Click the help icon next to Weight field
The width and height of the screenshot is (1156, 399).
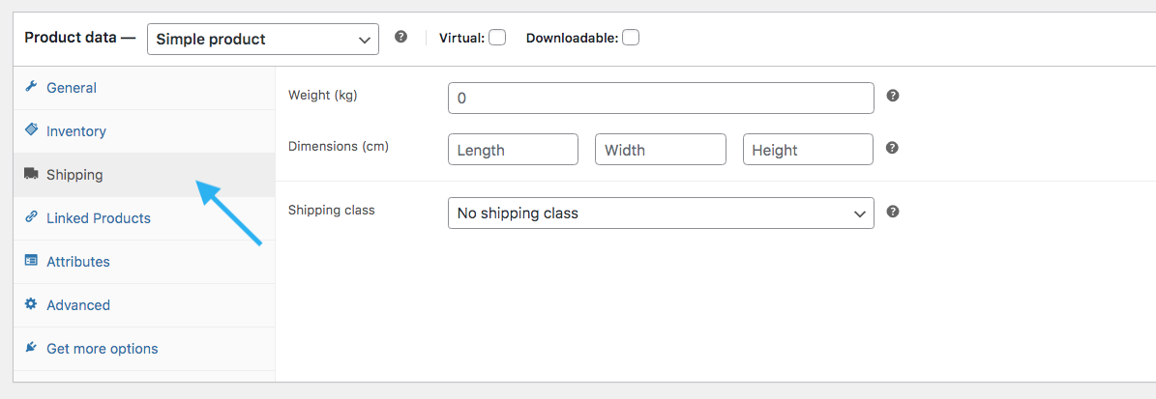(x=892, y=96)
